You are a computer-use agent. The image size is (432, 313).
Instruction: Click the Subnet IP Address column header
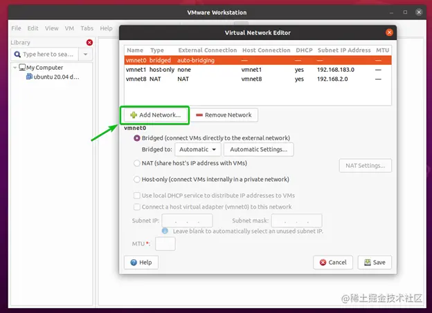(x=344, y=50)
